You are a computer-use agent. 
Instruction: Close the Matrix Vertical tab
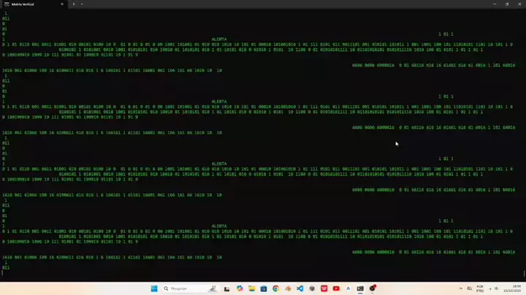tap(62, 4)
